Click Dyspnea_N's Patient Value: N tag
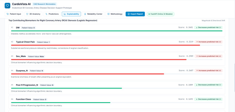 point(36,71)
